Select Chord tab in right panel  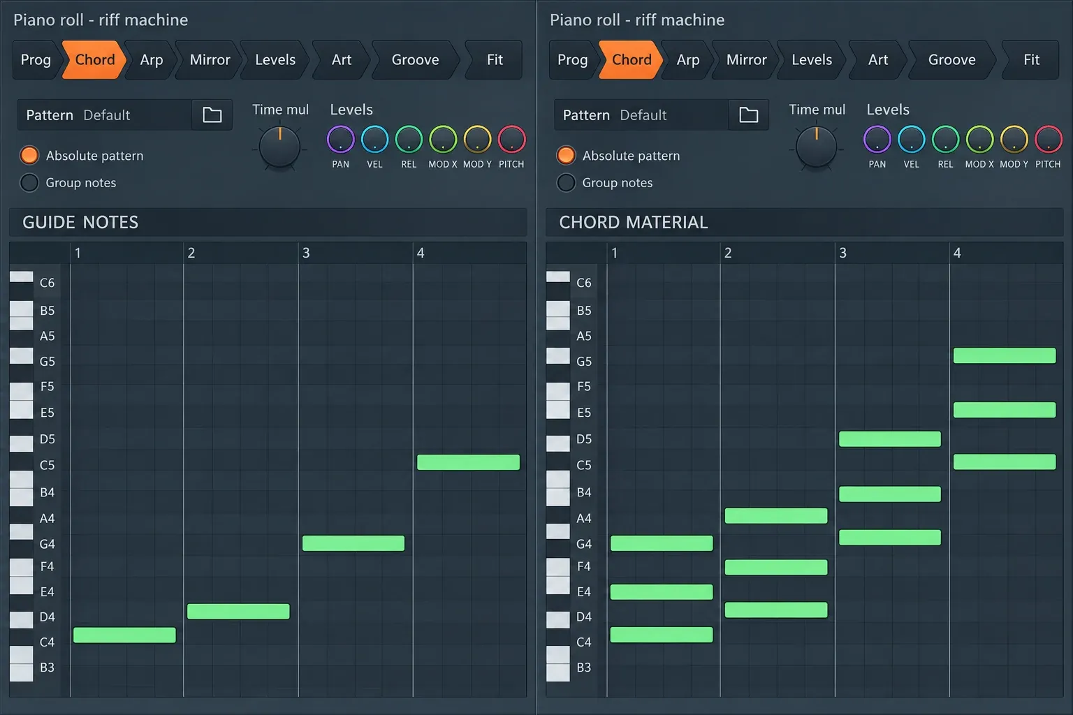coord(631,60)
